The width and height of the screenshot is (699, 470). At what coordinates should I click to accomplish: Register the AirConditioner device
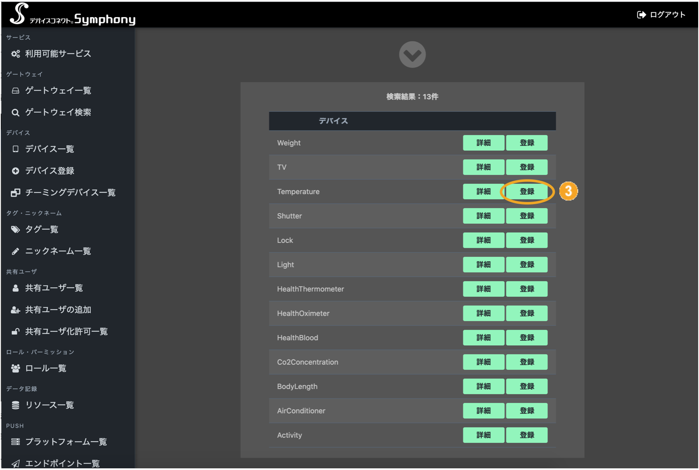point(527,411)
